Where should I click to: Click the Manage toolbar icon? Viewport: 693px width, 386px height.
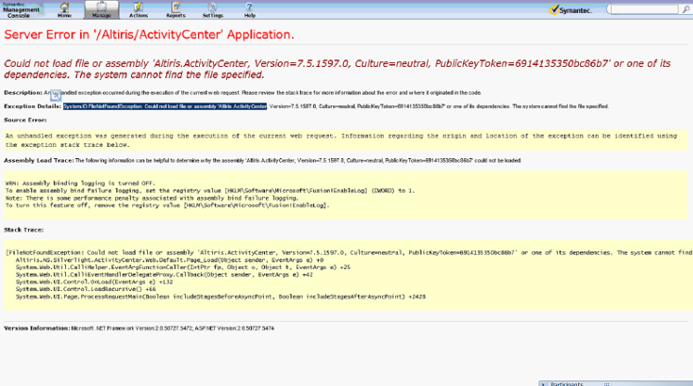click(x=102, y=9)
